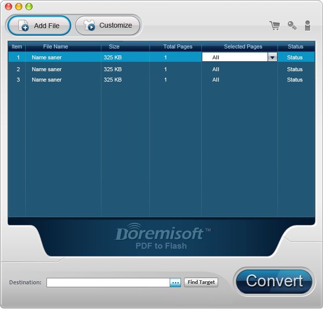Focus the Destination path input field

[x=108, y=282]
